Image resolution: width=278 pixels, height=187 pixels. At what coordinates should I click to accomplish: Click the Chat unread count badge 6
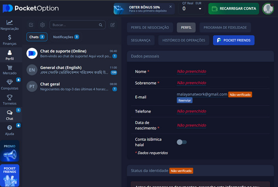pyautogui.click(x=18, y=110)
